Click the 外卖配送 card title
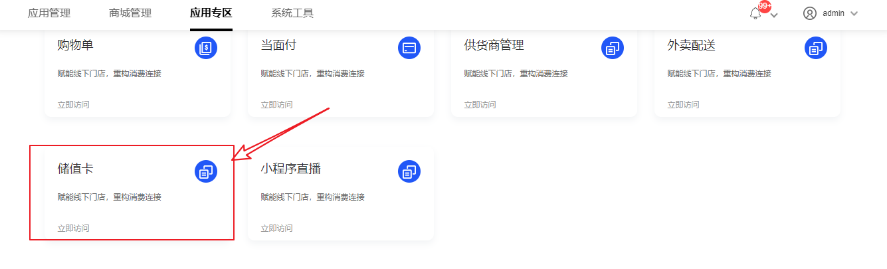 (691, 45)
